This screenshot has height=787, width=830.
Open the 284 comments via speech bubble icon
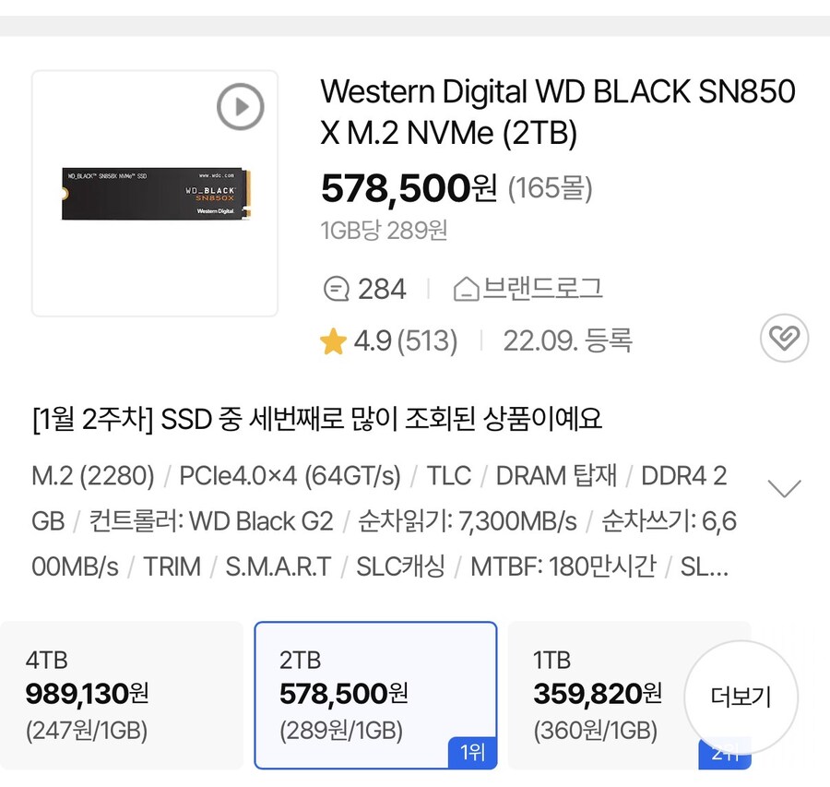(338, 288)
